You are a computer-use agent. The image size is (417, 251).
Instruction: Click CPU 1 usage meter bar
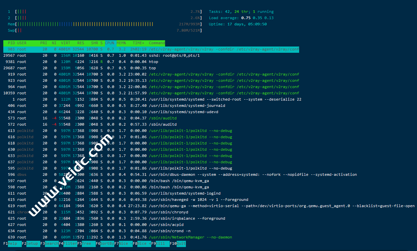[x=105, y=12]
